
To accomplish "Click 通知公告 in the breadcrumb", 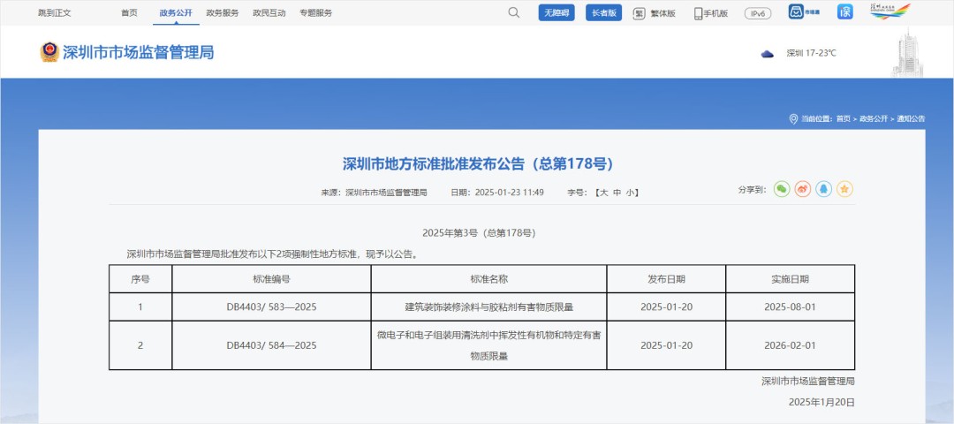I will pos(911,118).
